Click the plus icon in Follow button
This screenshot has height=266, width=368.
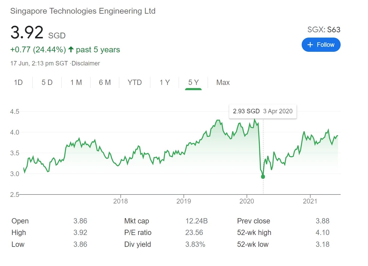(x=310, y=45)
